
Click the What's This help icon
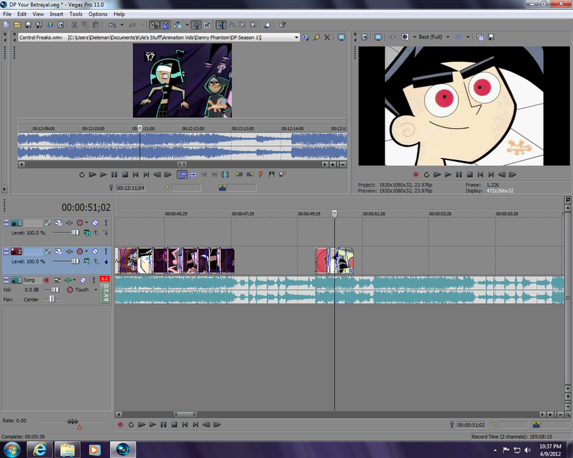coord(282,25)
